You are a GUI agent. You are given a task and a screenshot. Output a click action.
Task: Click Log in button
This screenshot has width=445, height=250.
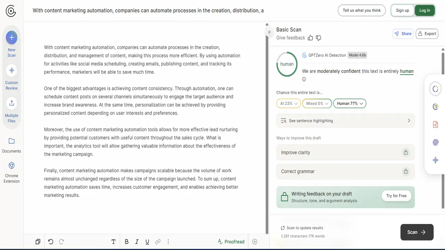424,10
